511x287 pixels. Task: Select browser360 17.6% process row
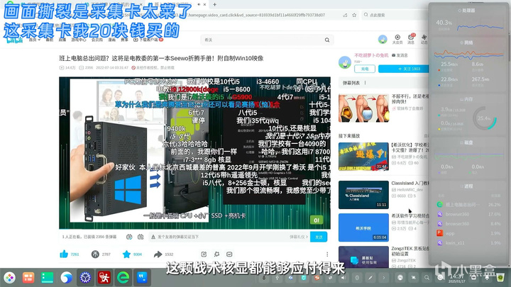point(468,214)
